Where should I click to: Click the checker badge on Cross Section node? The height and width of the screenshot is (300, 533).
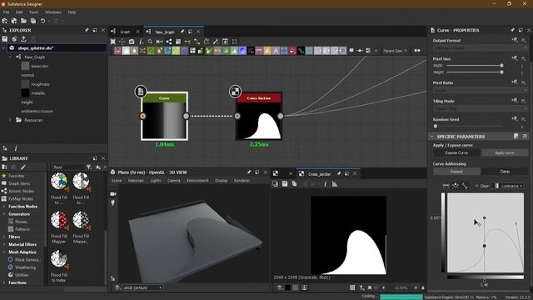[235, 91]
